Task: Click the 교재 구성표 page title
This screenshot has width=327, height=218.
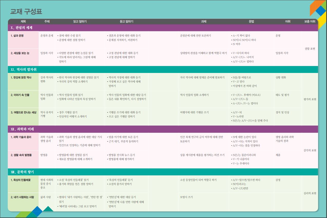Action: 26,12
